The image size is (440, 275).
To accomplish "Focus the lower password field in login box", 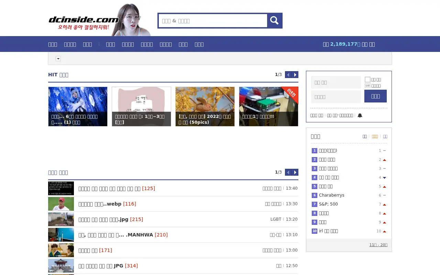I will pyautogui.click(x=336, y=97).
